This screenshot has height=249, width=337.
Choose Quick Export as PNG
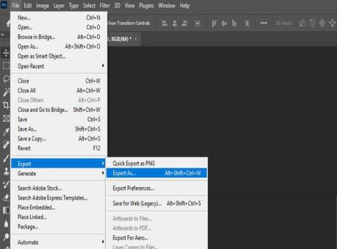(x=157, y=163)
